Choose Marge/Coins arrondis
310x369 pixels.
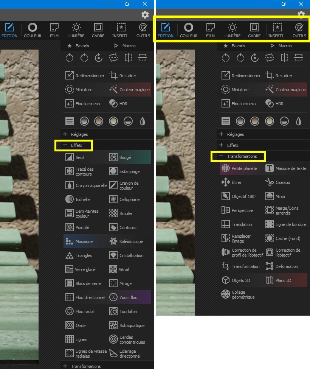tap(282, 210)
